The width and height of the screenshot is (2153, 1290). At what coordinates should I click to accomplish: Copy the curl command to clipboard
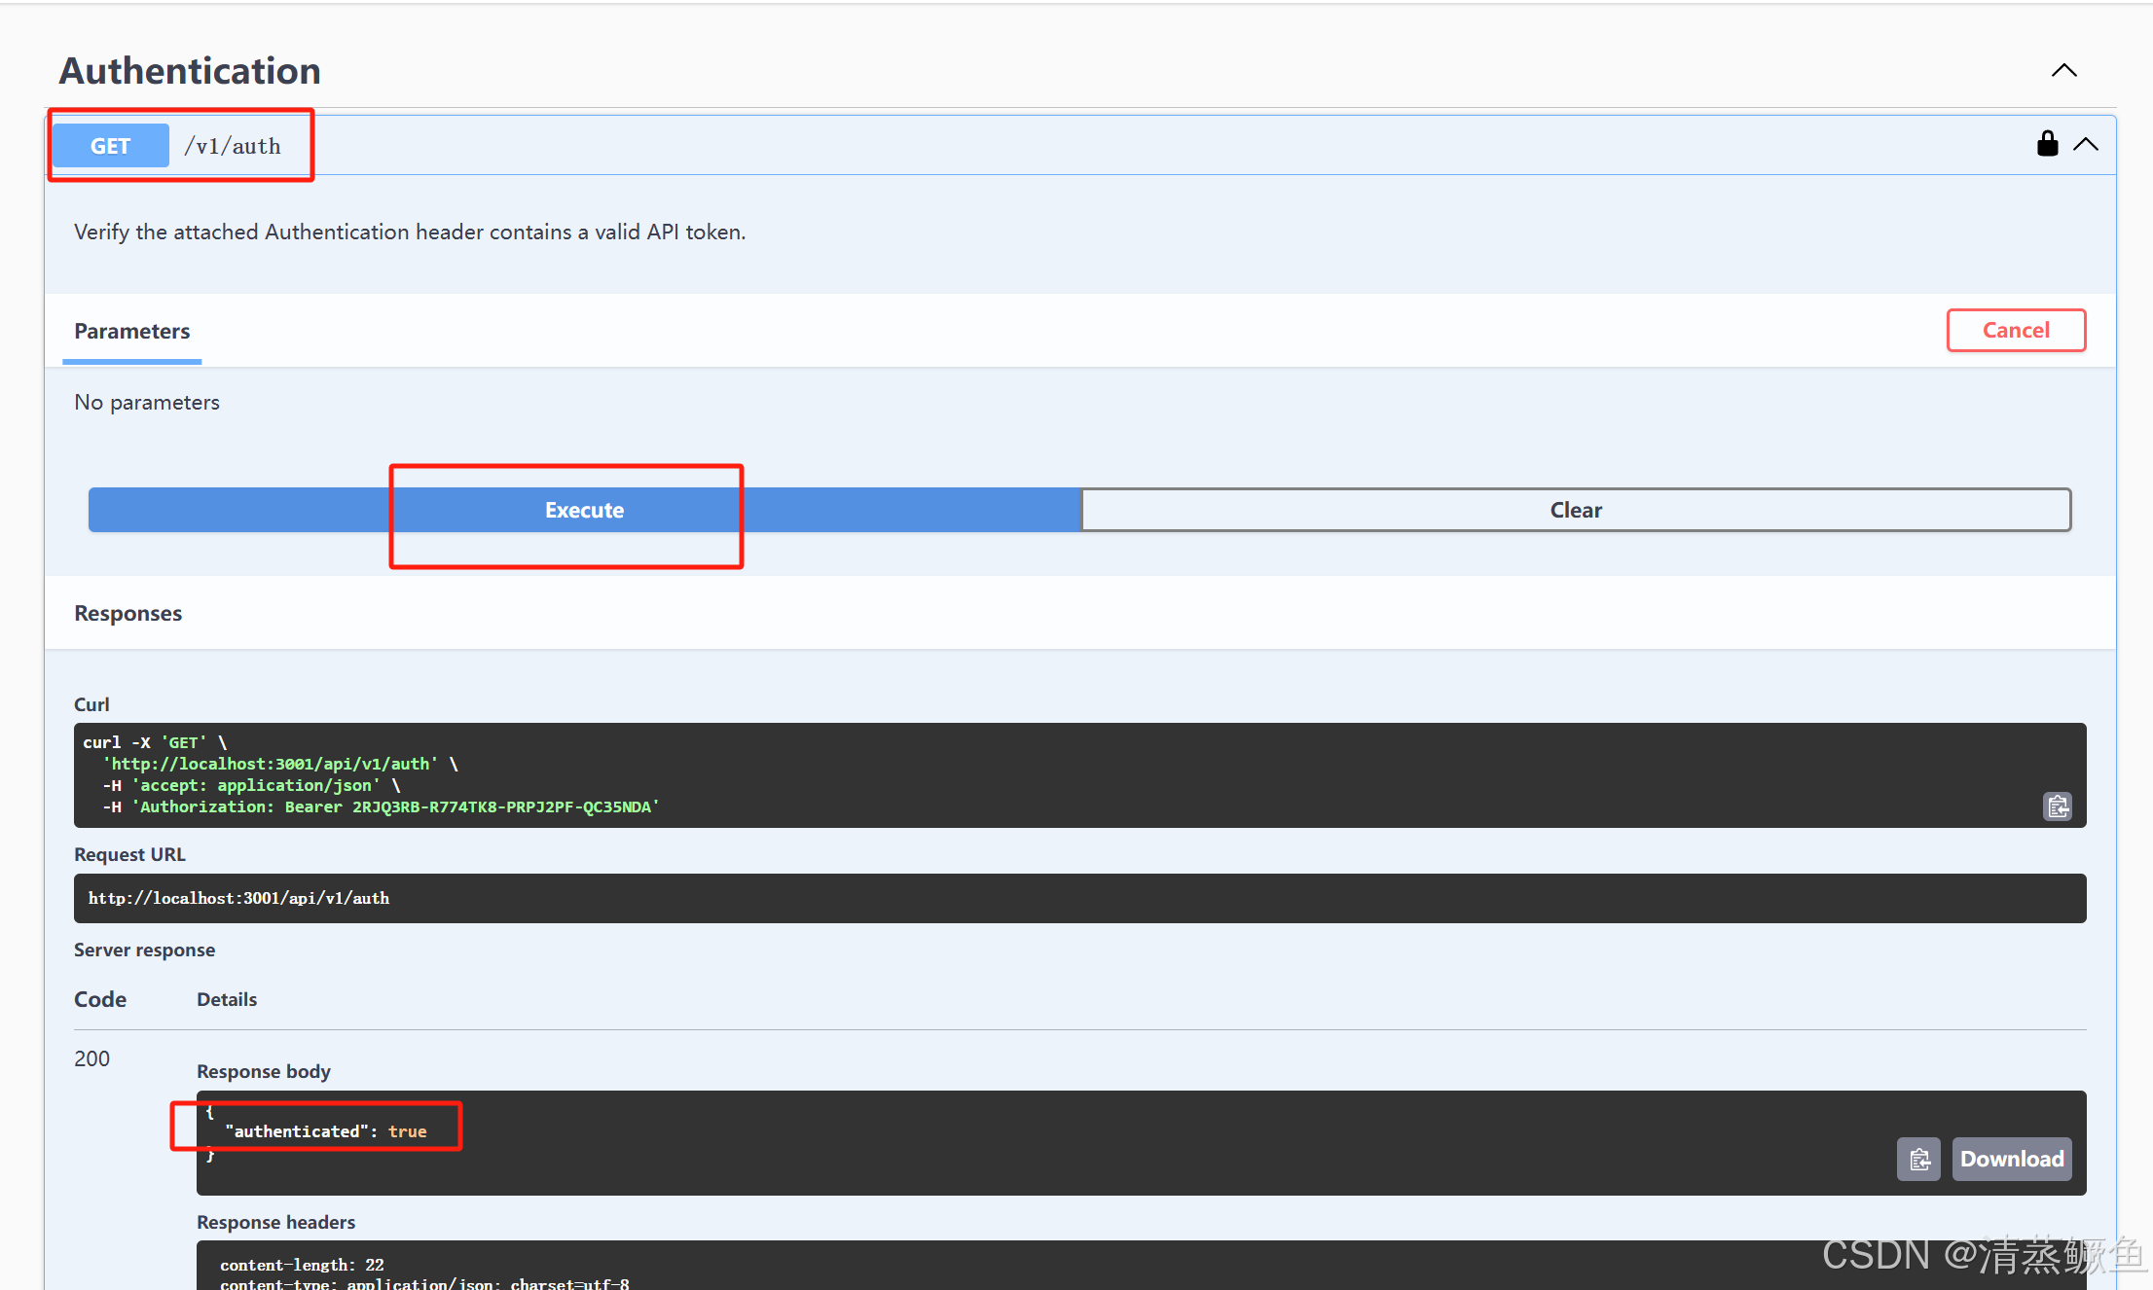coord(2057,806)
